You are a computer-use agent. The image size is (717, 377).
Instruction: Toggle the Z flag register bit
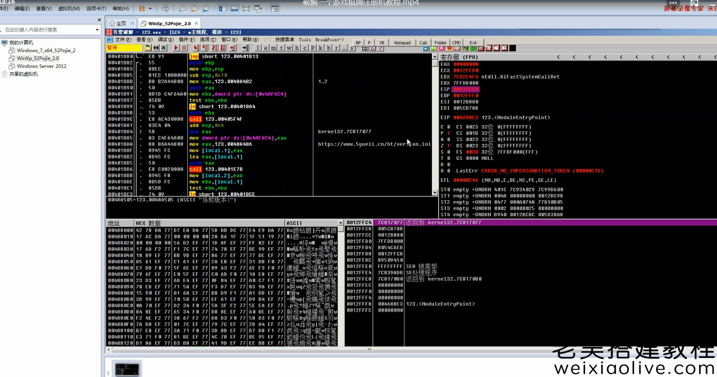(448, 146)
